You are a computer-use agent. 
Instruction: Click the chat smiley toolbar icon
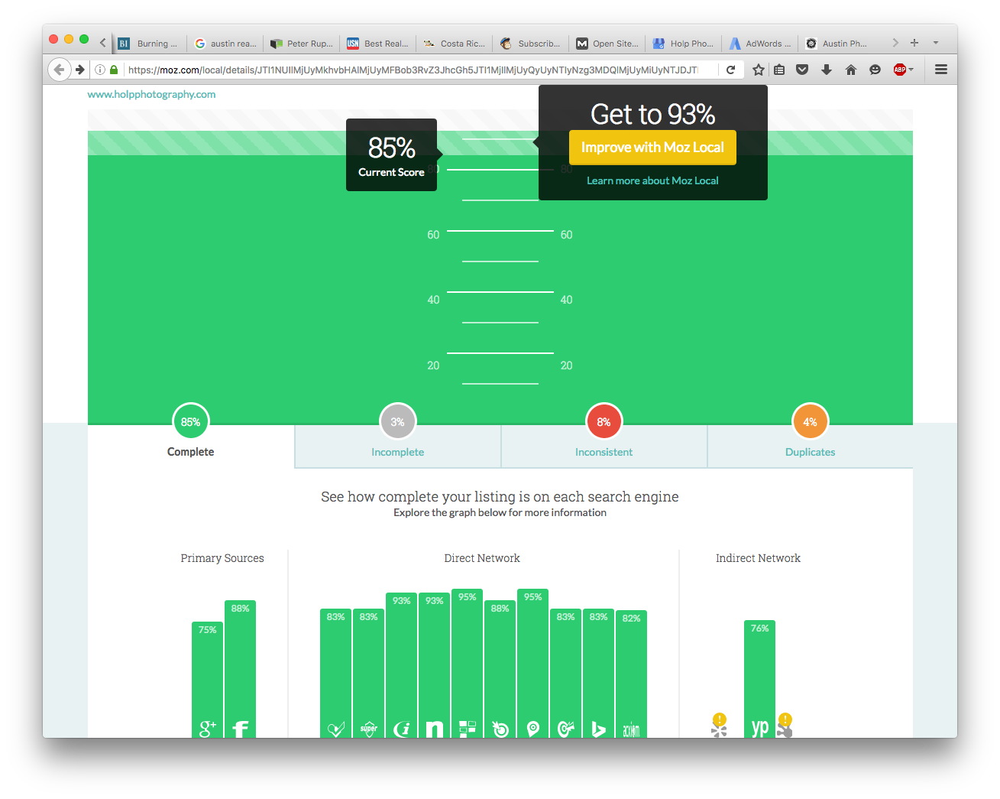[875, 70]
